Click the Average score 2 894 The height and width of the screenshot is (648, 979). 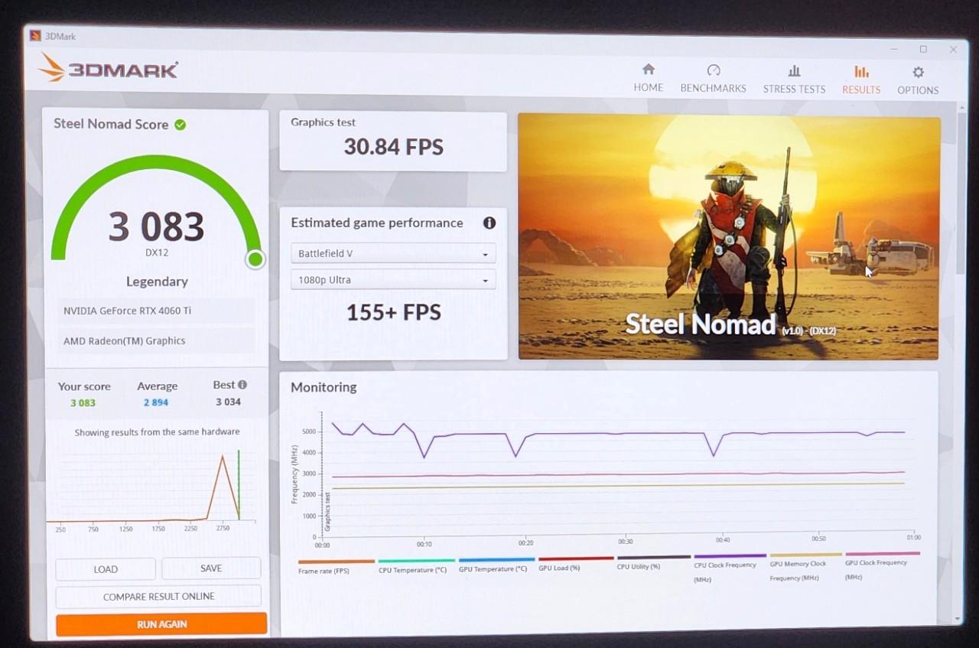point(156,402)
